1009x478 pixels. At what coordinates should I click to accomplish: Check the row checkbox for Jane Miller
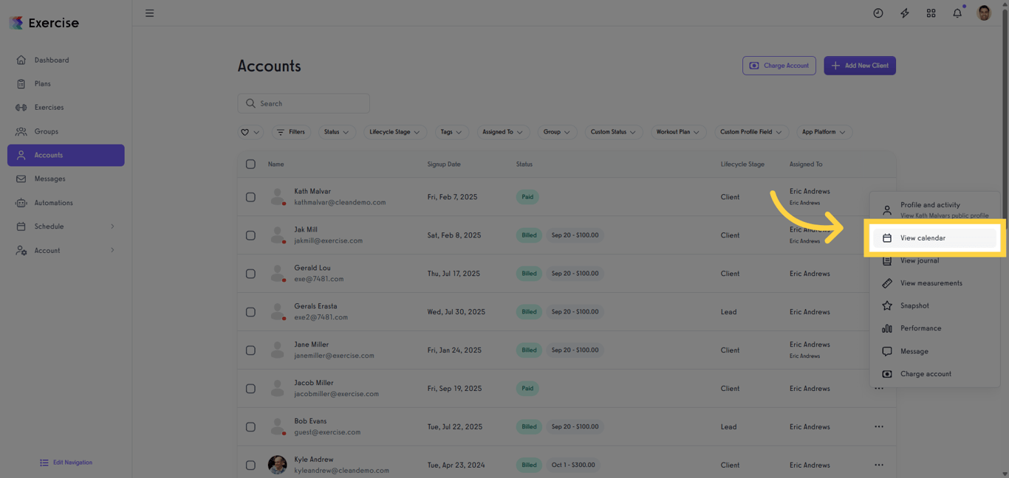(x=250, y=350)
